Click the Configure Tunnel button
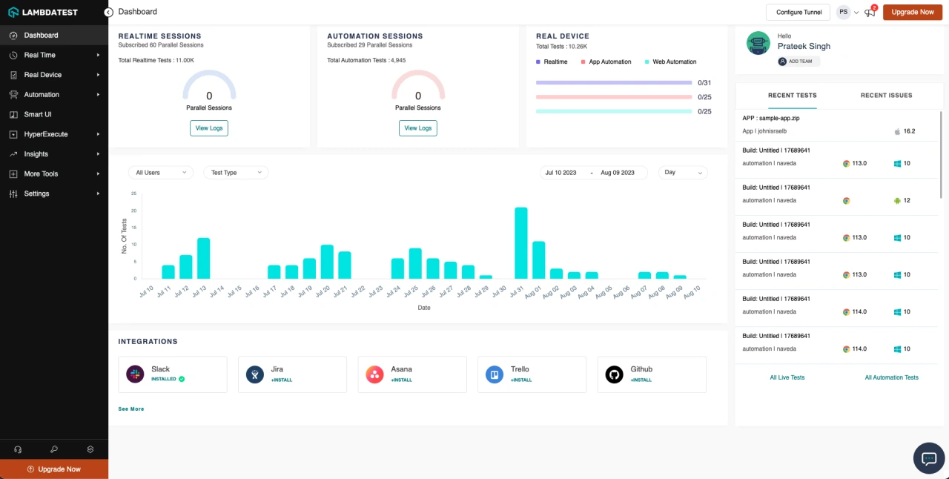The image size is (949, 479). coord(798,13)
